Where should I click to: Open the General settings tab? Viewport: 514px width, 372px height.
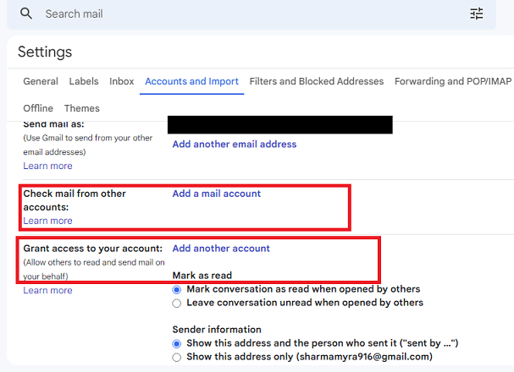tap(41, 82)
